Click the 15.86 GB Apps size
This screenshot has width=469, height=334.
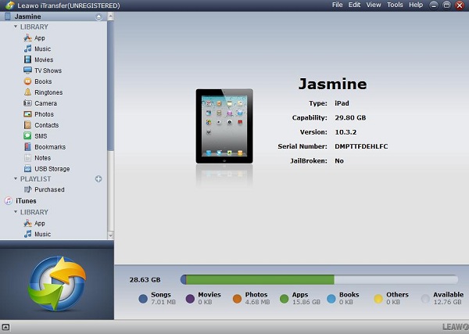click(x=306, y=302)
